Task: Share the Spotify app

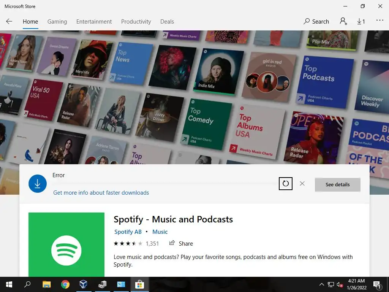Action: tap(181, 243)
